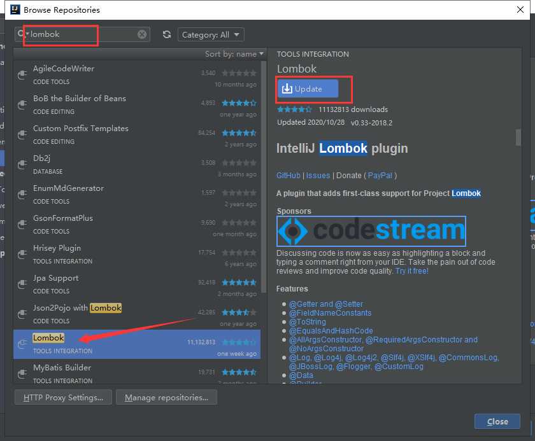Image resolution: width=535 pixels, height=441 pixels.
Task: Click the Lombok plugin row icon
Action: click(22, 344)
